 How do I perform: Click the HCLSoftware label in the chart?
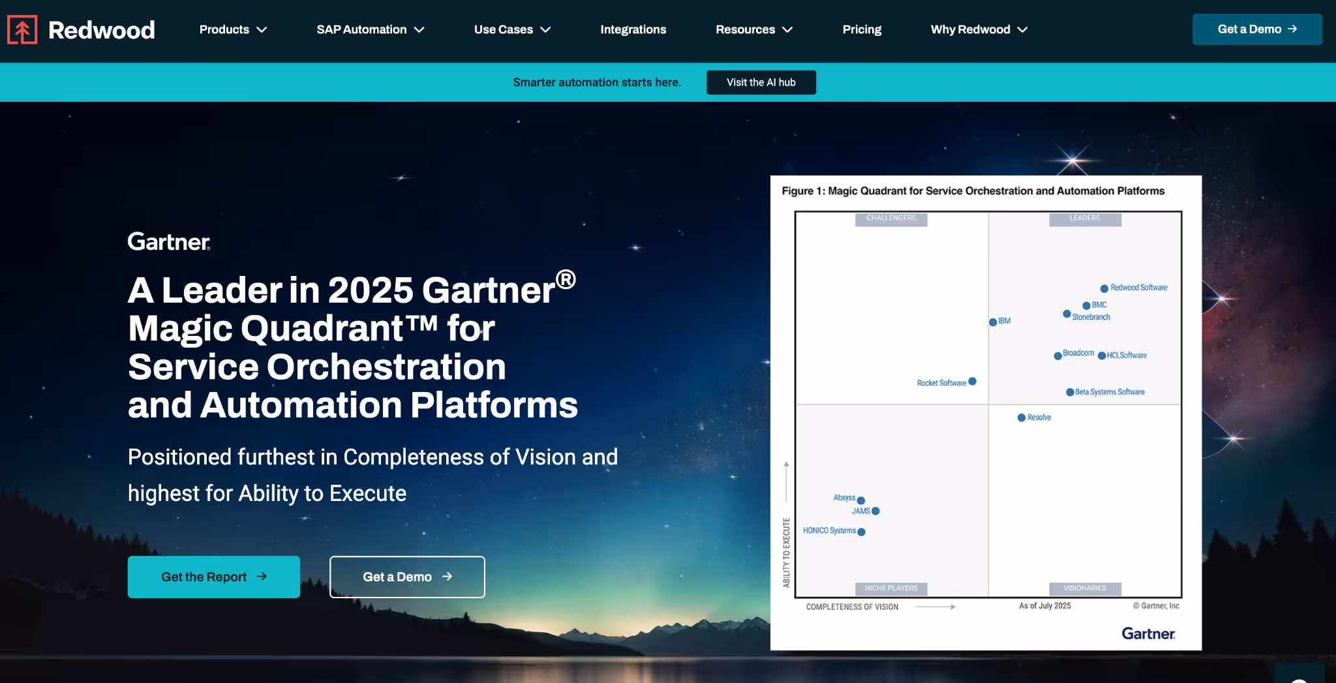(1127, 356)
